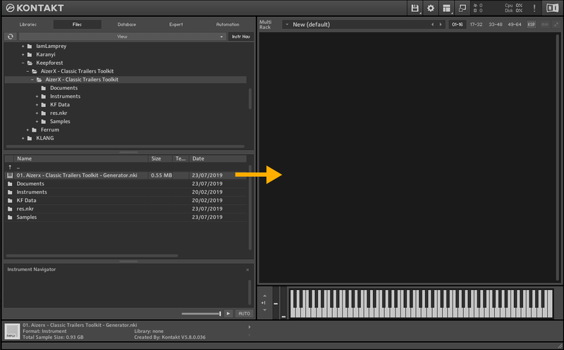Click the exclamation panic button
Viewport: 564px width, 350px height.
pyautogui.click(x=534, y=8)
